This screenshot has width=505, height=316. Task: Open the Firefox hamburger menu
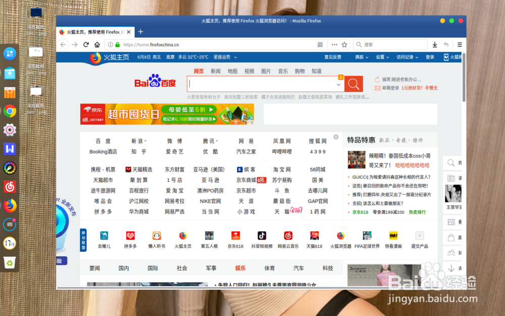tap(460, 44)
